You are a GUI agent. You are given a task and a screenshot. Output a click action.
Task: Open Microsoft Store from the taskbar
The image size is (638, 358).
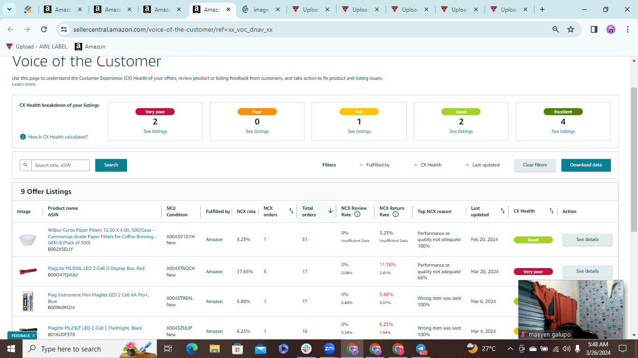click(237, 349)
